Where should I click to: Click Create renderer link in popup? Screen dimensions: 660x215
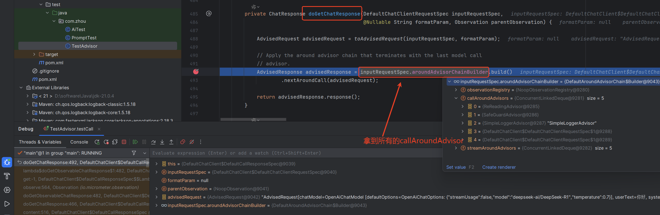499,167
